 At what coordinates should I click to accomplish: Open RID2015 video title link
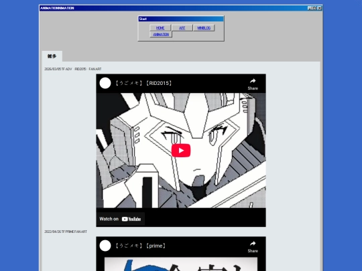click(x=143, y=83)
